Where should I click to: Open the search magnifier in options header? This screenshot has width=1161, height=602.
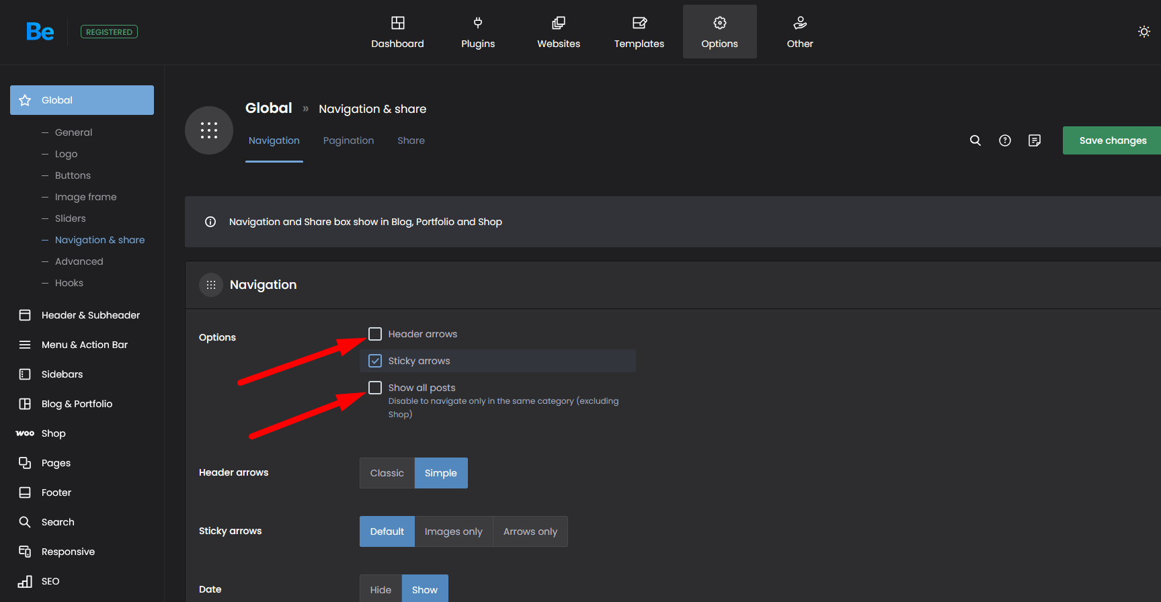click(975, 140)
